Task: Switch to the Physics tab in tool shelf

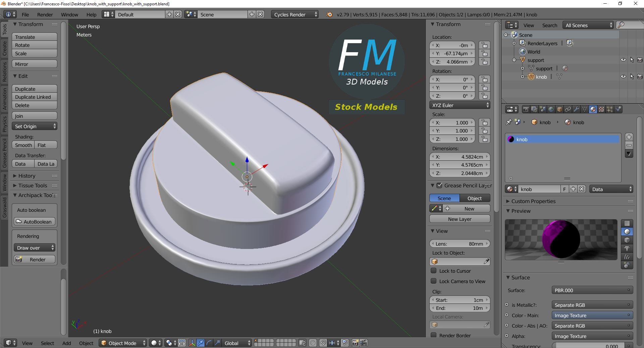Action: point(4,124)
